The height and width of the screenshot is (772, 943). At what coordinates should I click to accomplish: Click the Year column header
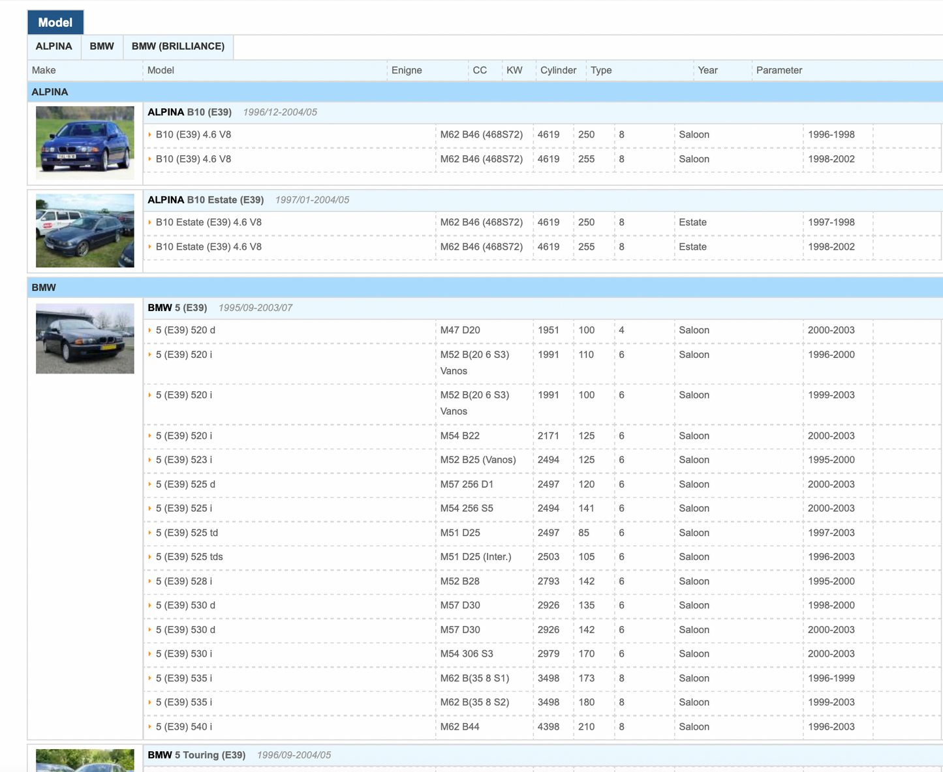point(707,70)
